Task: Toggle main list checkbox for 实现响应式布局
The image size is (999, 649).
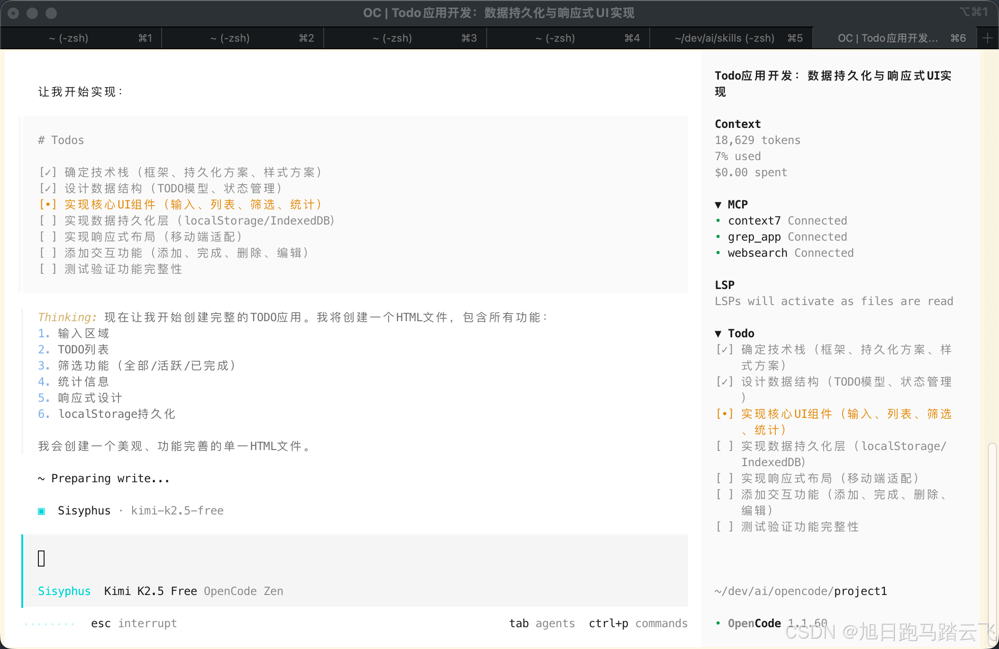Action: click(48, 236)
